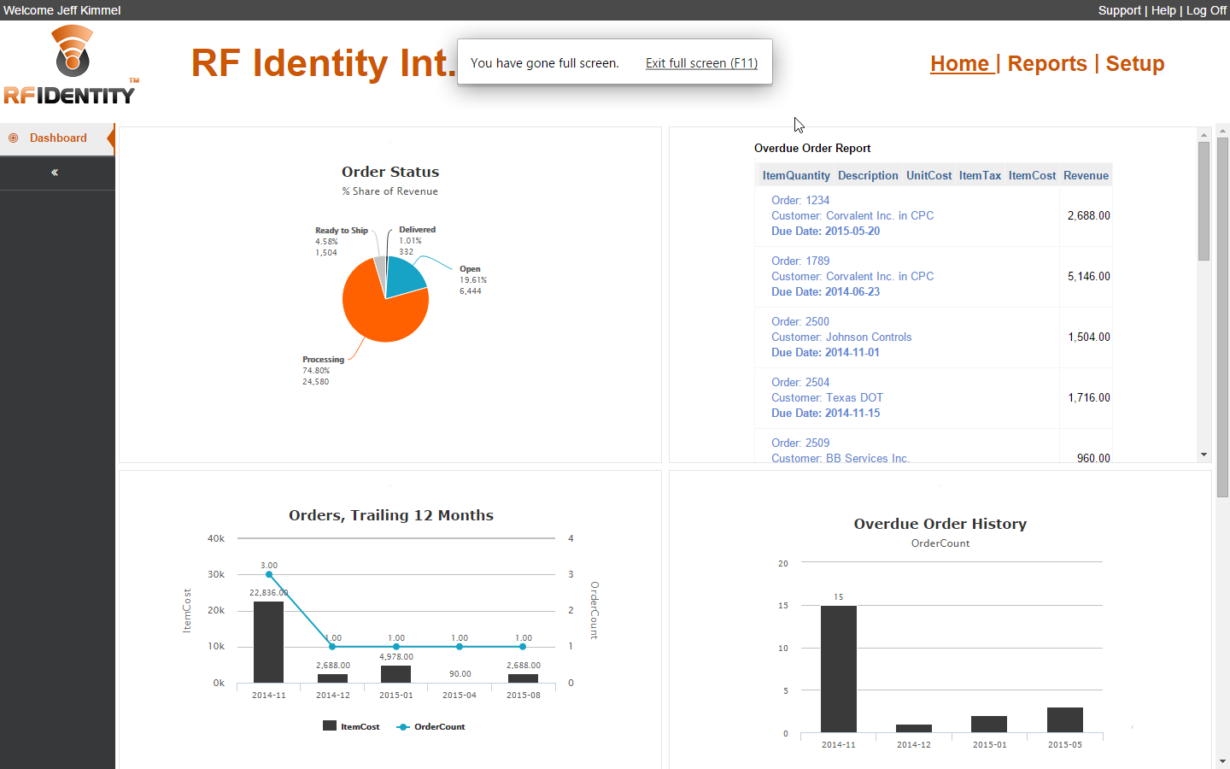Click revenue value 1,504.00
Screen dimensions: 1230x769
point(1089,337)
